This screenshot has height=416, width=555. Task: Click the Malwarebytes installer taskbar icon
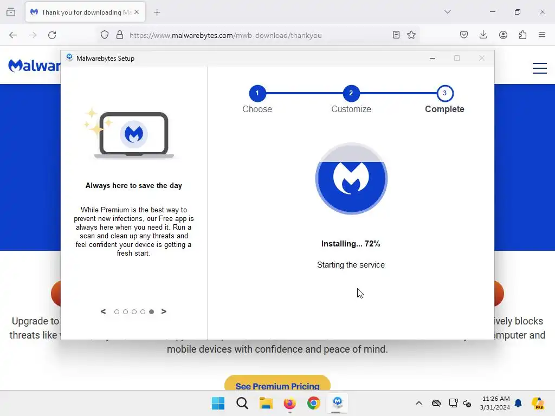tap(337, 402)
